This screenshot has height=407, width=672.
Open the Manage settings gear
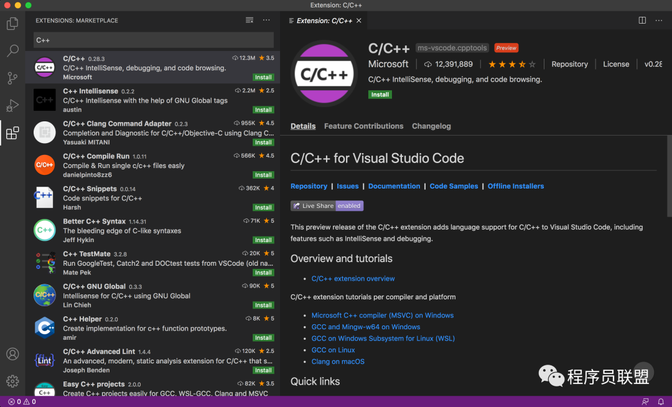(x=12, y=381)
